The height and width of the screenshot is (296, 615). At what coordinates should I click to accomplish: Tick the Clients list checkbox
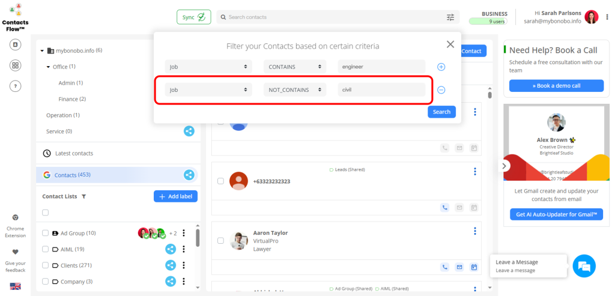point(46,265)
